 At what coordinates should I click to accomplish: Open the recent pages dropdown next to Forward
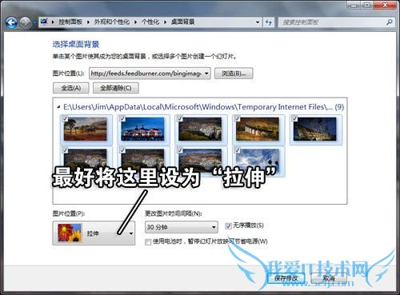point(34,23)
